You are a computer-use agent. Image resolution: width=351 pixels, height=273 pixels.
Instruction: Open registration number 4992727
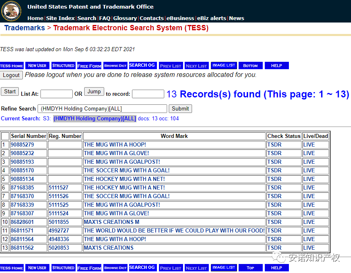pyautogui.click(x=59, y=231)
